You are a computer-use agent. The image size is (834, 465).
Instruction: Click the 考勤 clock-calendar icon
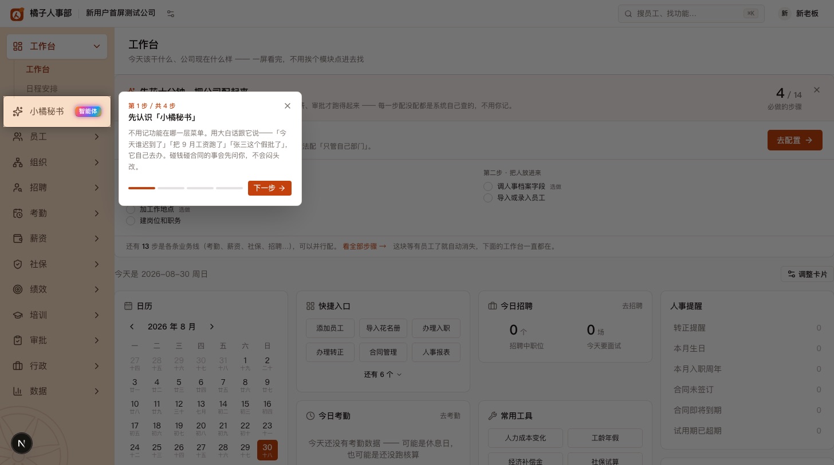click(x=18, y=213)
